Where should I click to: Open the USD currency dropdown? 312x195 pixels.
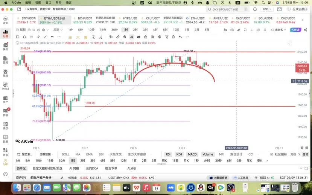click(267, 9)
